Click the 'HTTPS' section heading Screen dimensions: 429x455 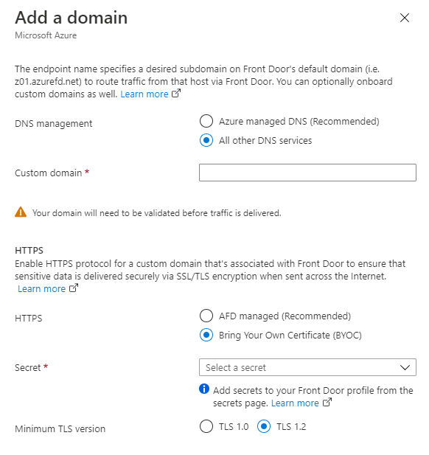pos(29,250)
